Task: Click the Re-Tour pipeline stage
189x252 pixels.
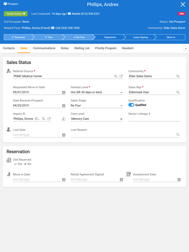Action: pyautogui.click(x=79, y=37)
